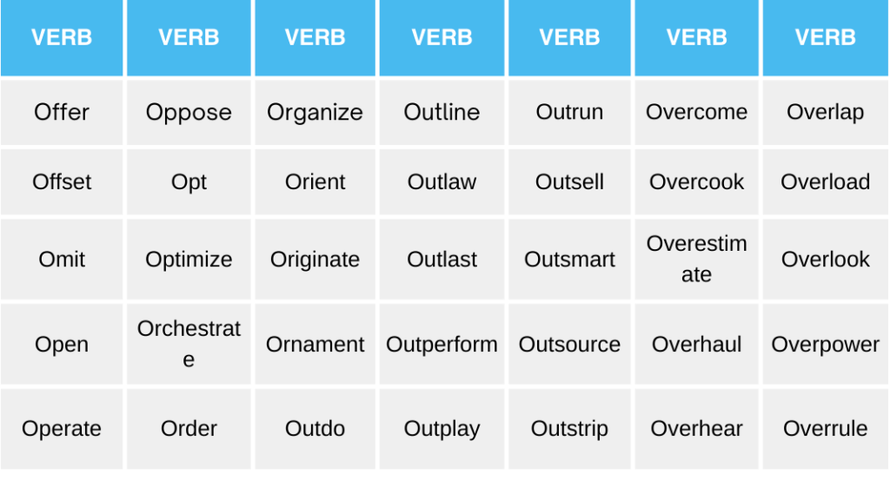Select the word Outline
890x500 pixels.
[442, 112]
